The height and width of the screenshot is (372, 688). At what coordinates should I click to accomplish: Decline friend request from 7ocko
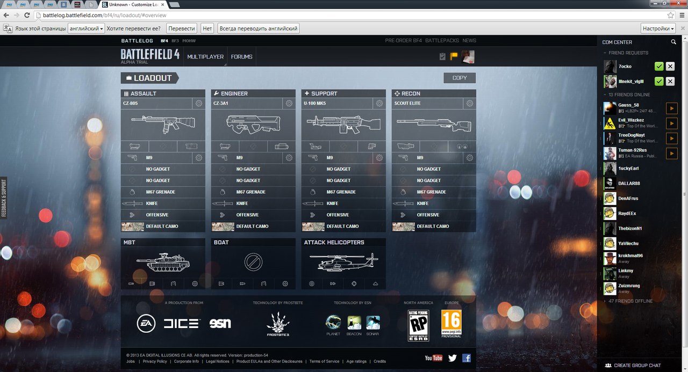pos(670,67)
